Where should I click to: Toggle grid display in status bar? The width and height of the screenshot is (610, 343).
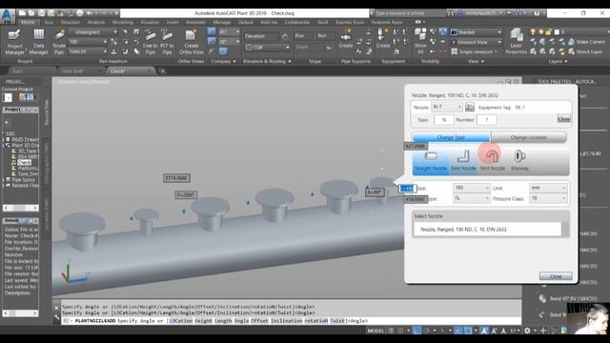point(391,331)
